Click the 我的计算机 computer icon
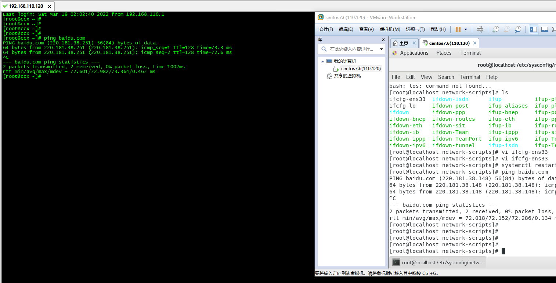The width and height of the screenshot is (556, 283). click(x=329, y=61)
